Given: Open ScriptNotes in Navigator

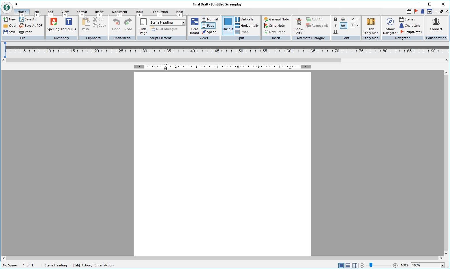Looking at the screenshot, I should (411, 32).
